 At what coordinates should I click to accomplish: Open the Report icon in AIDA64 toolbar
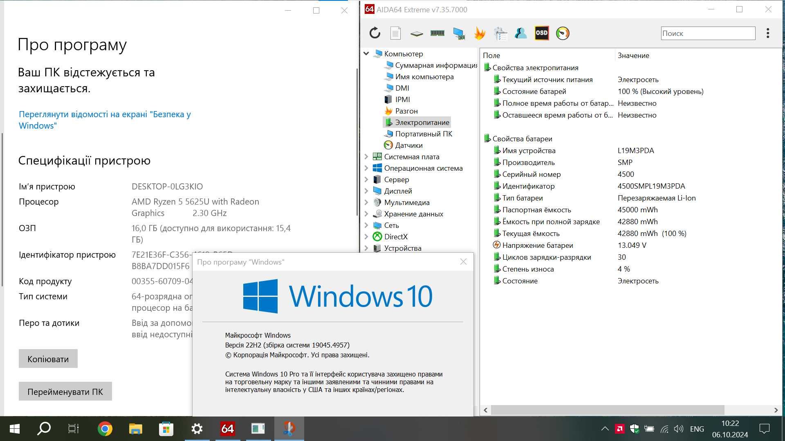pyautogui.click(x=395, y=33)
